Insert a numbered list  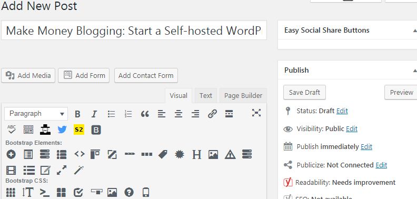pos(128,114)
